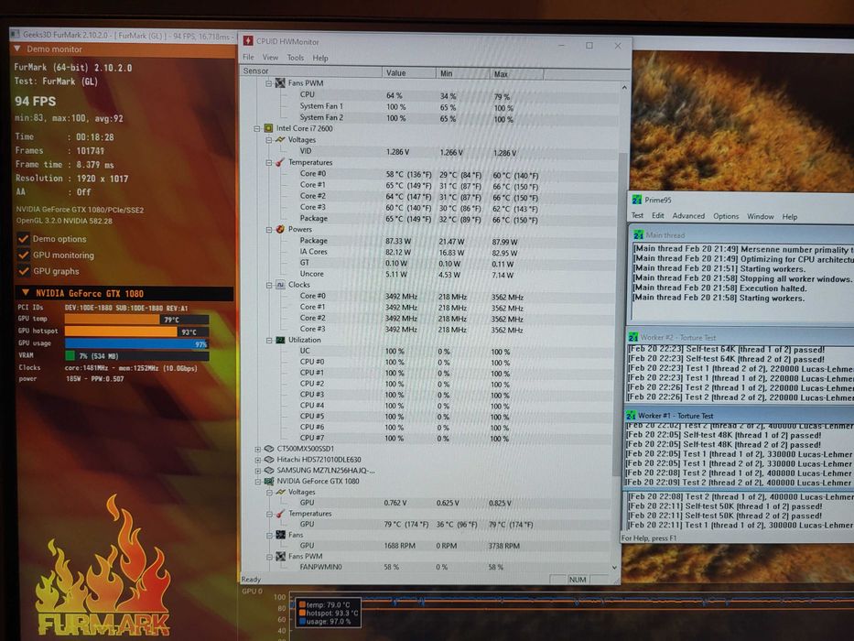Viewport: 854px width, 641px height.
Task: Toggle the Demo options checkbox in FurMark
Action: [x=23, y=239]
